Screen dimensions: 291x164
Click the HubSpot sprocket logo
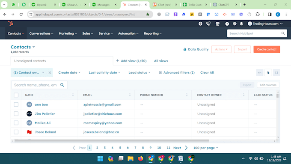11,24
